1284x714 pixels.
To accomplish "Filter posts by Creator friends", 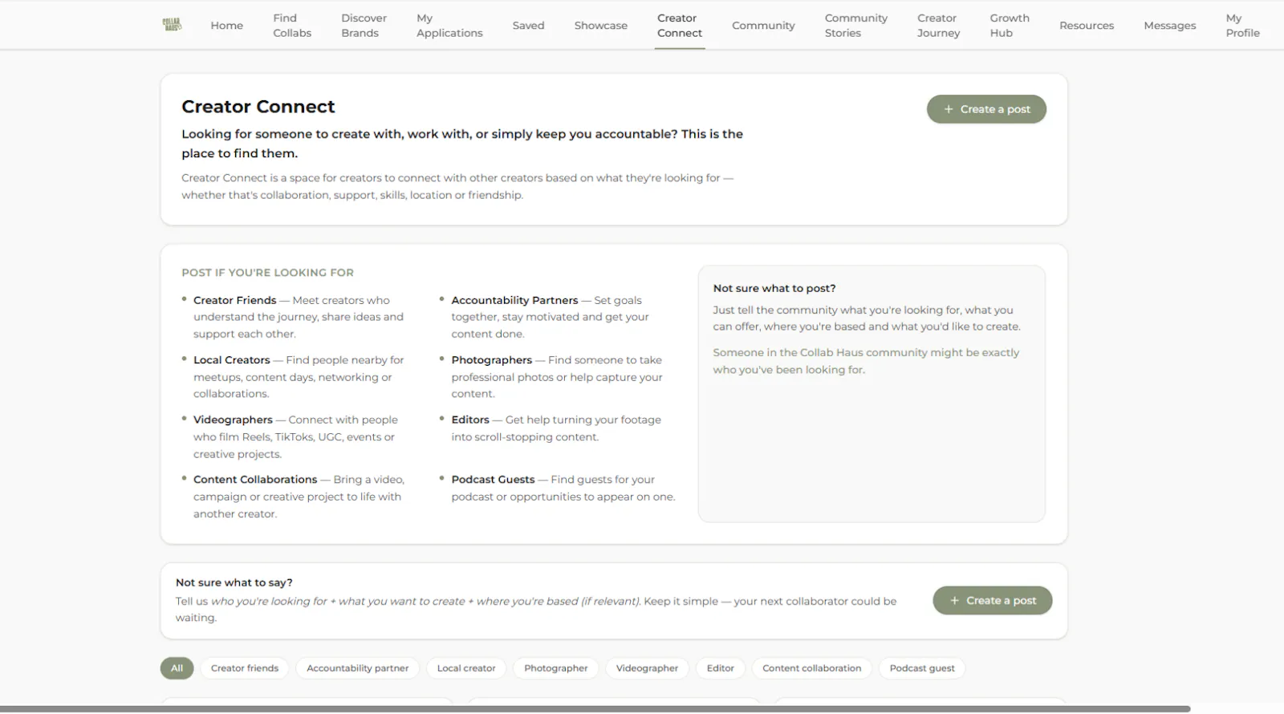I will [x=245, y=668].
